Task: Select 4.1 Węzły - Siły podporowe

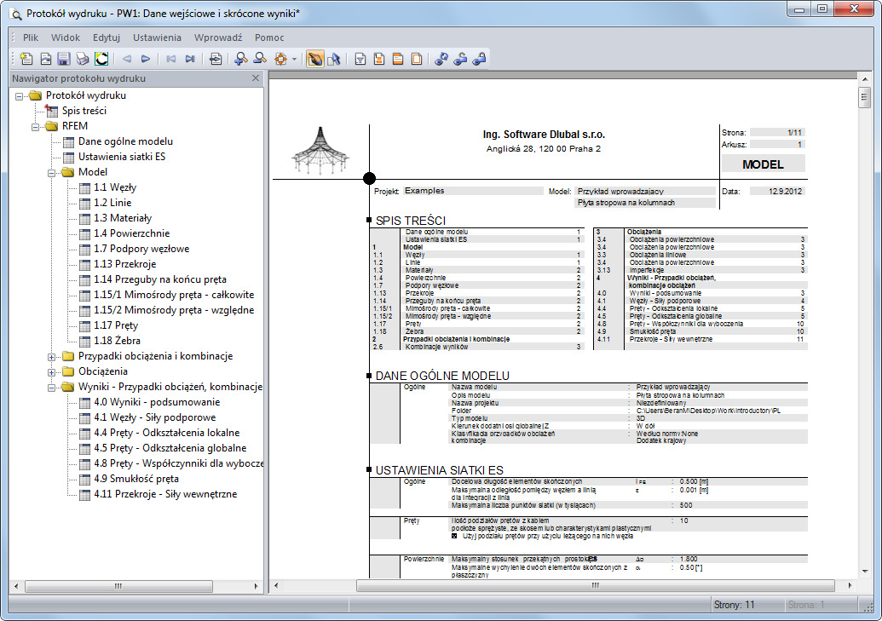Action: pos(155,417)
